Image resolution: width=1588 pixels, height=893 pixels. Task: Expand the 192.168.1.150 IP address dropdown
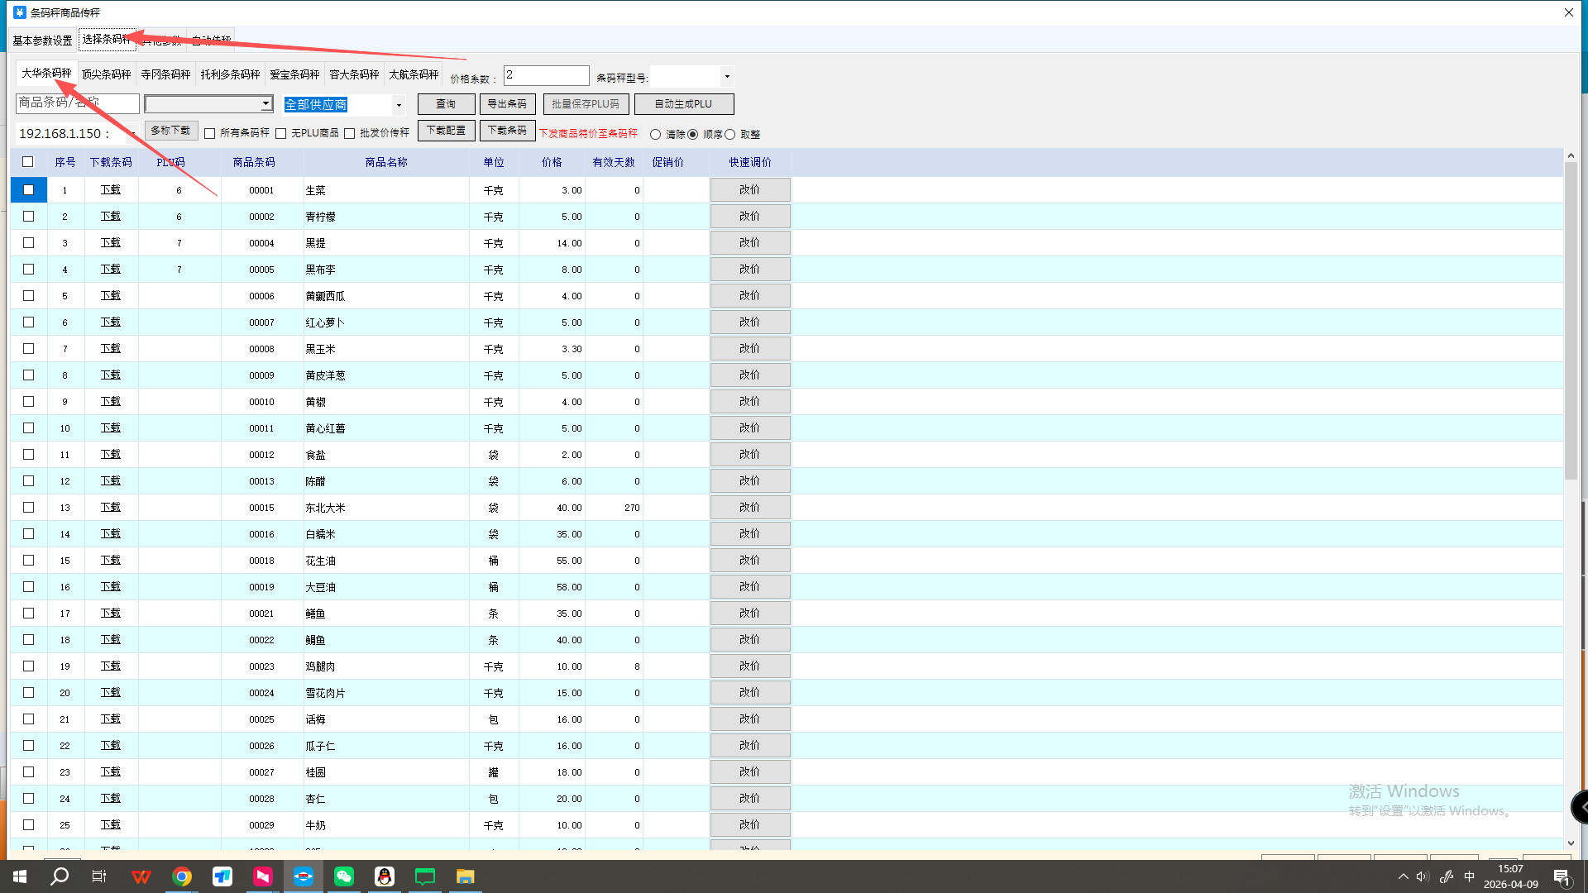tap(132, 134)
